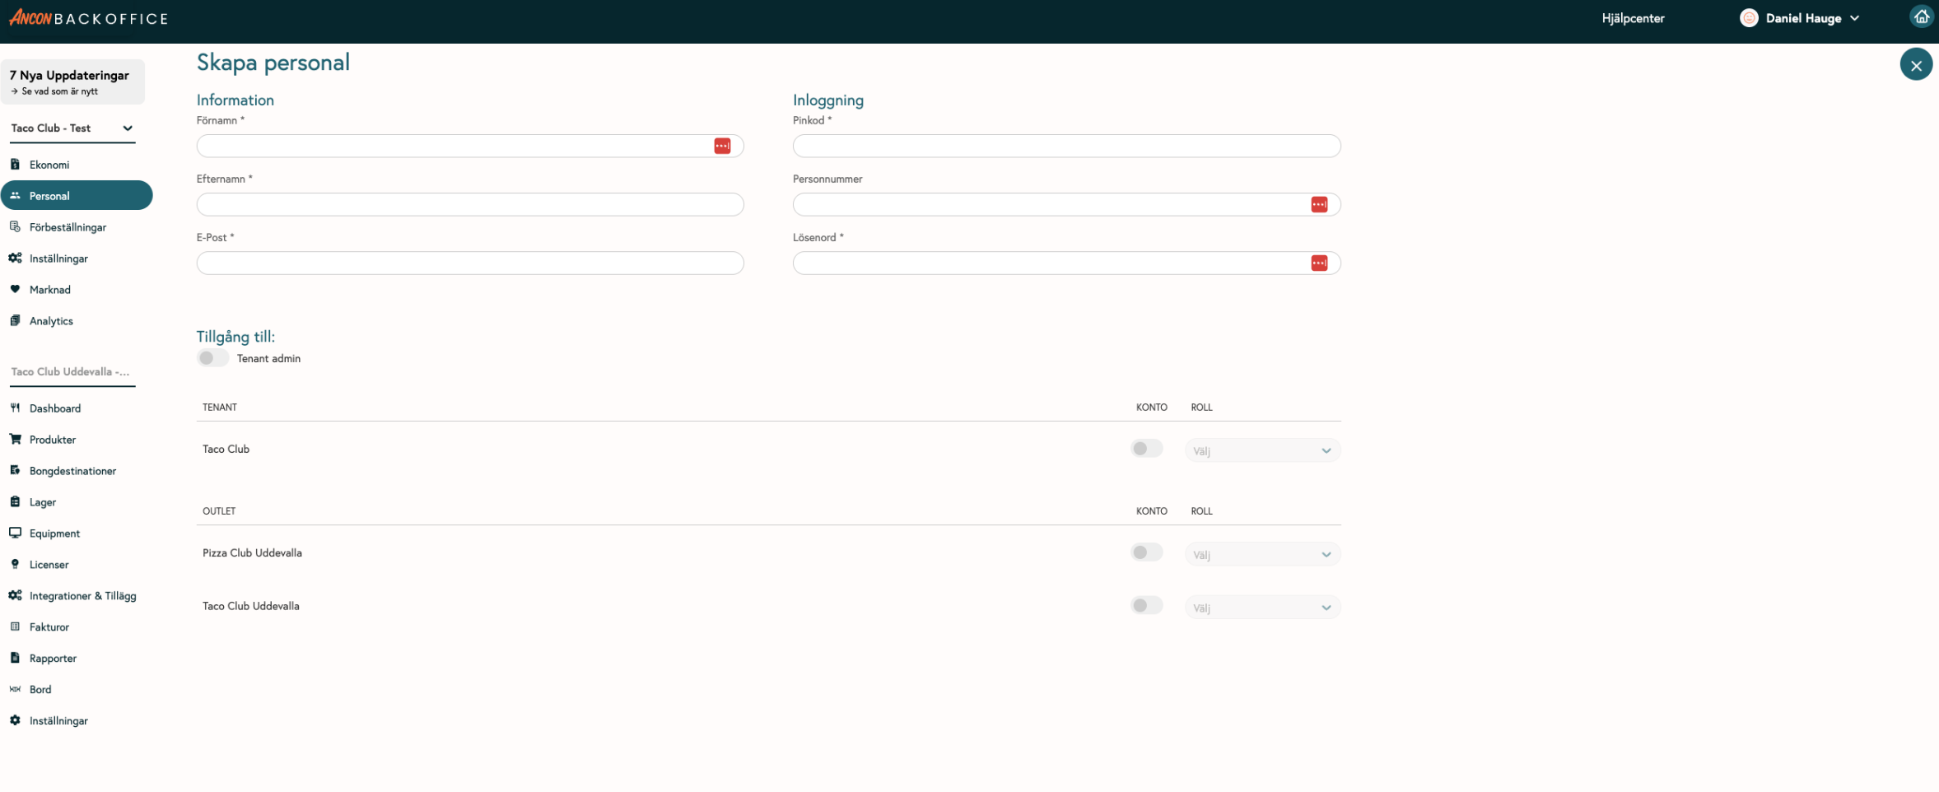Click the Taco Club tenant name

(226, 450)
